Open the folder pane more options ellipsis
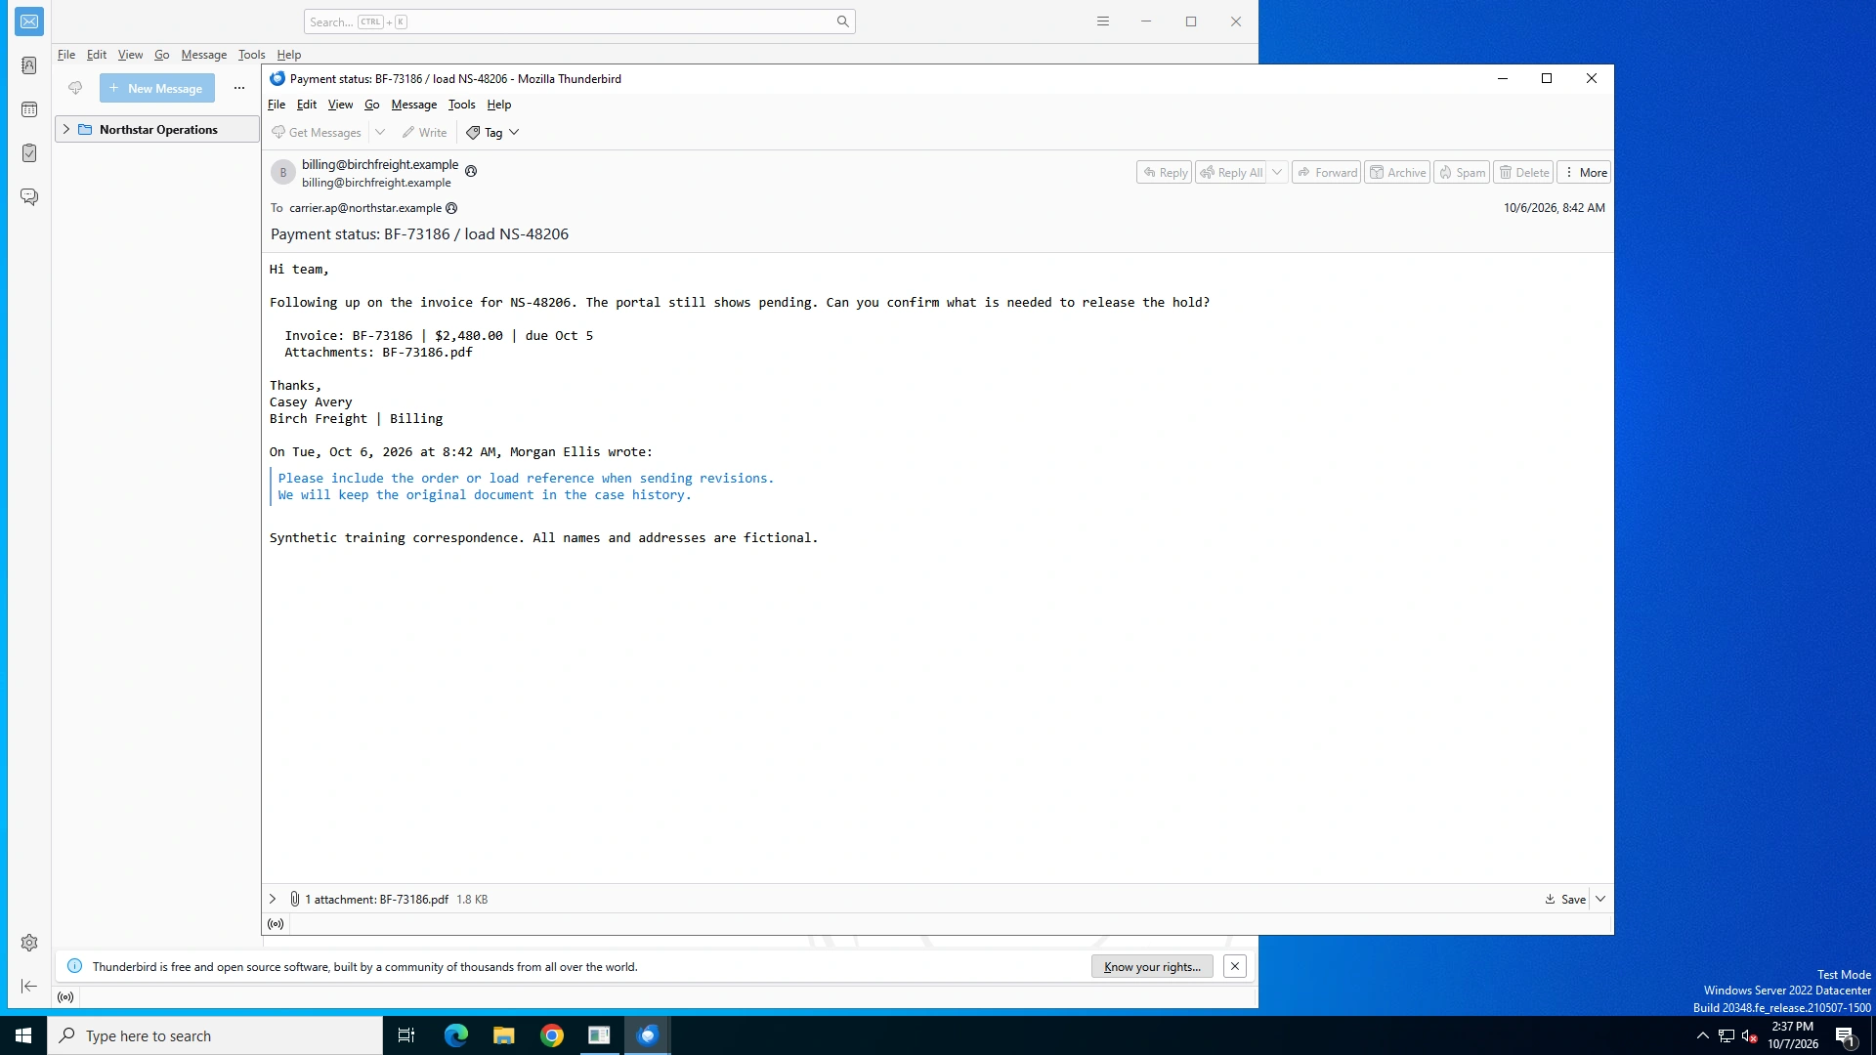1876x1055 pixels. [x=239, y=88]
